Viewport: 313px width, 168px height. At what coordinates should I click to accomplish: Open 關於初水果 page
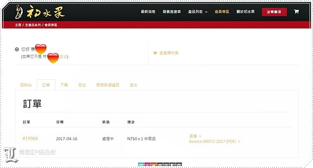pos(245,12)
